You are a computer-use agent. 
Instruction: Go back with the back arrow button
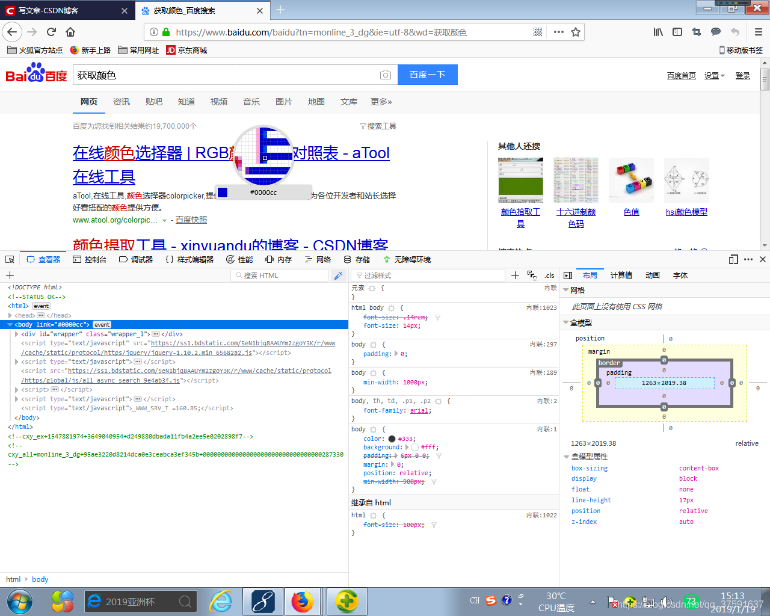[12, 32]
